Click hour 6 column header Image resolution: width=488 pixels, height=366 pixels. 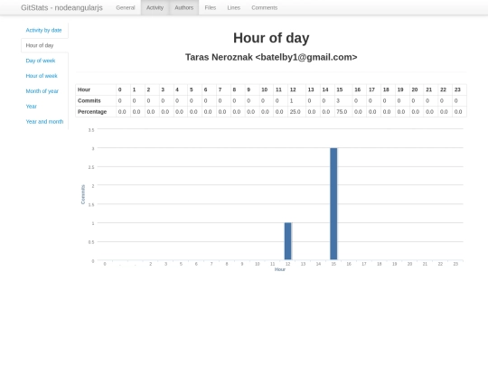pyautogui.click(x=209, y=89)
